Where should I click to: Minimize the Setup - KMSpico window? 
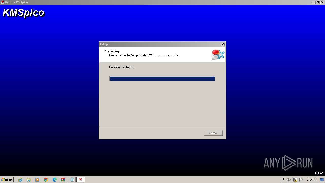click(x=314, y=2)
